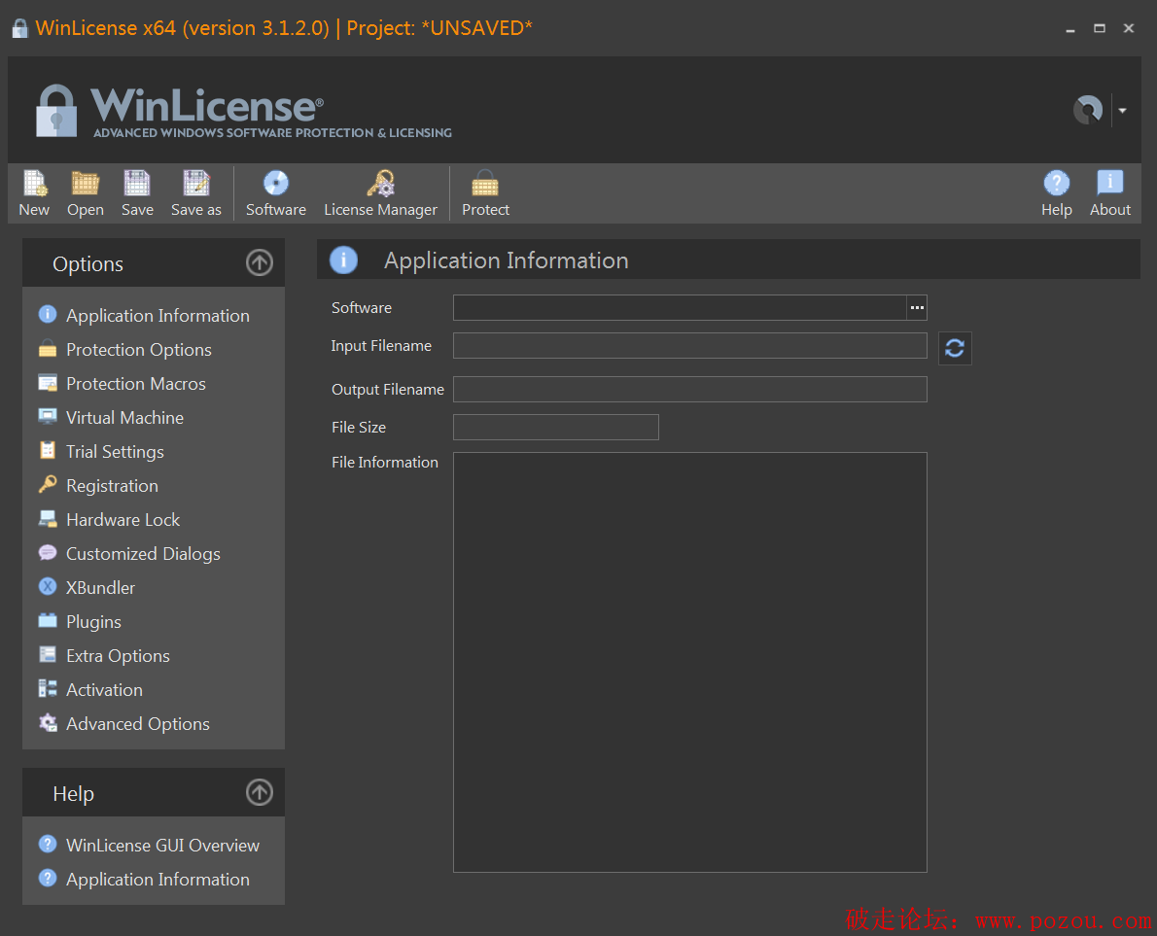Viewport: 1157px width, 936px height.
Task: Create a New project from toolbar
Action: [x=35, y=193]
